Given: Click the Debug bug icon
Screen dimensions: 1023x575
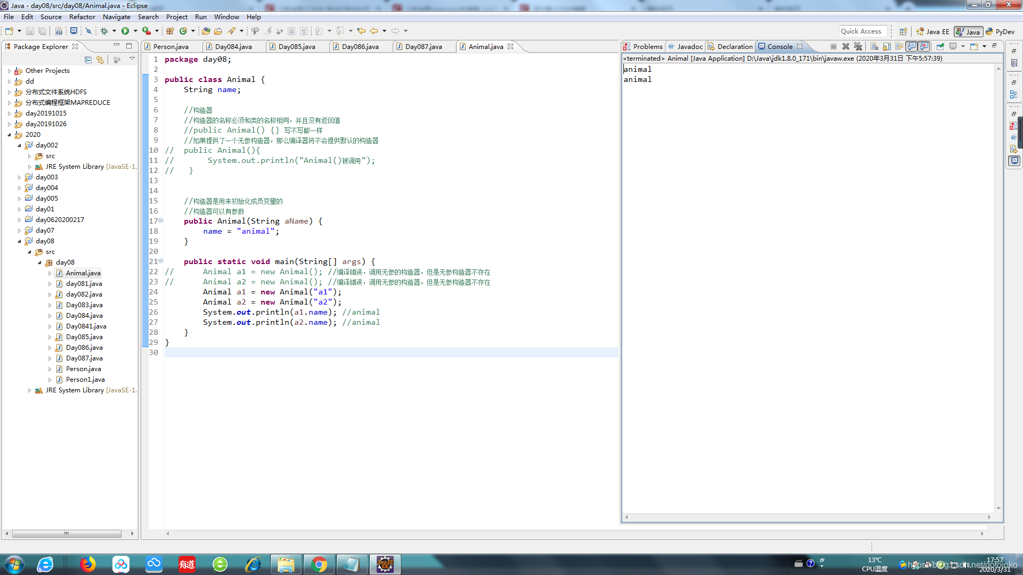Looking at the screenshot, I should pos(104,31).
